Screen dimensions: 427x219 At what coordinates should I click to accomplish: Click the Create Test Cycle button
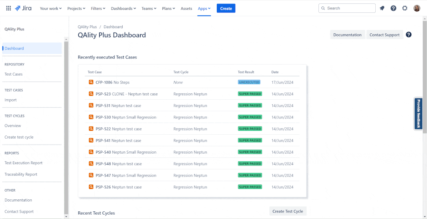coord(288,211)
